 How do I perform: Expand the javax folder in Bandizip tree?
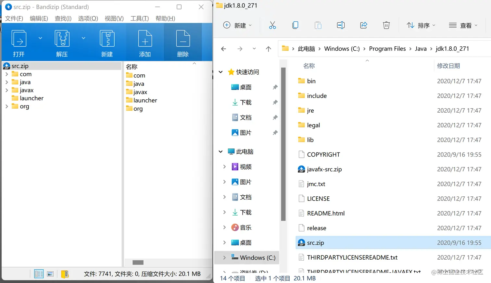(x=7, y=90)
